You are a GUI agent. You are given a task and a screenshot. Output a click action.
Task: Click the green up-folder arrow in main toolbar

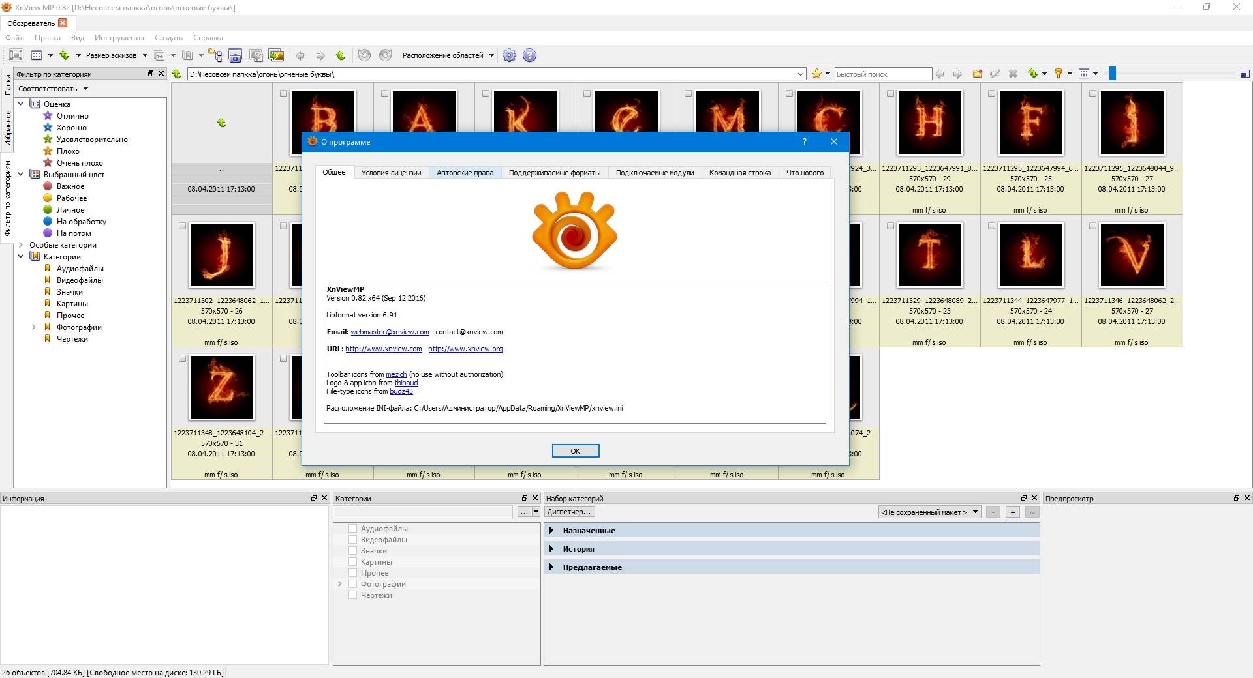[341, 55]
